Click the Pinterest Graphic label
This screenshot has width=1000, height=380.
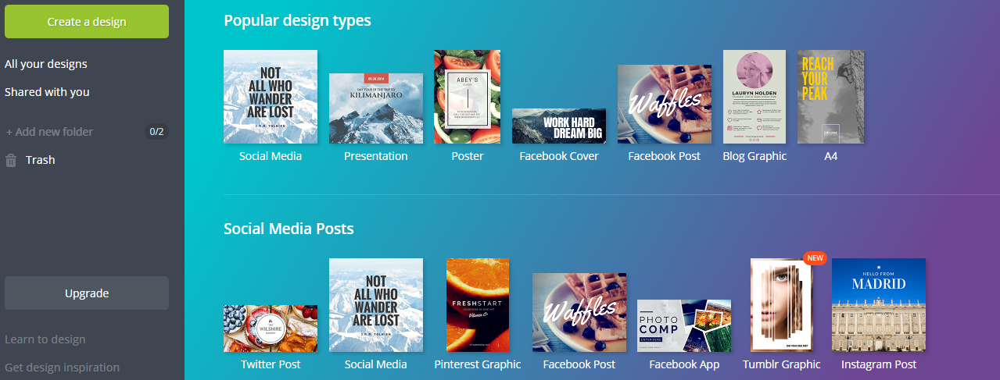tap(478, 364)
